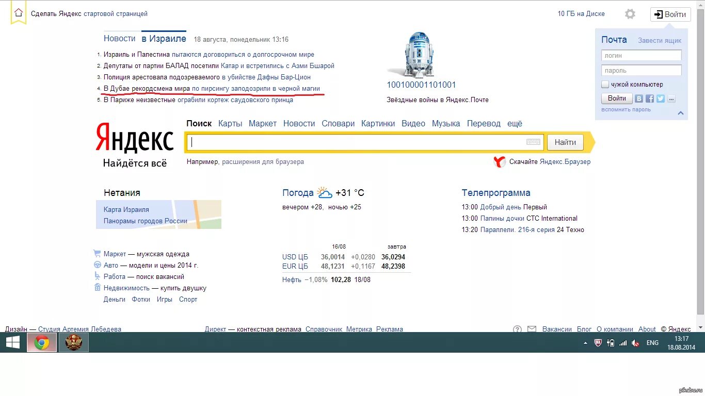
Task: Click the footer help question mark icon
Action: coord(518,329)
